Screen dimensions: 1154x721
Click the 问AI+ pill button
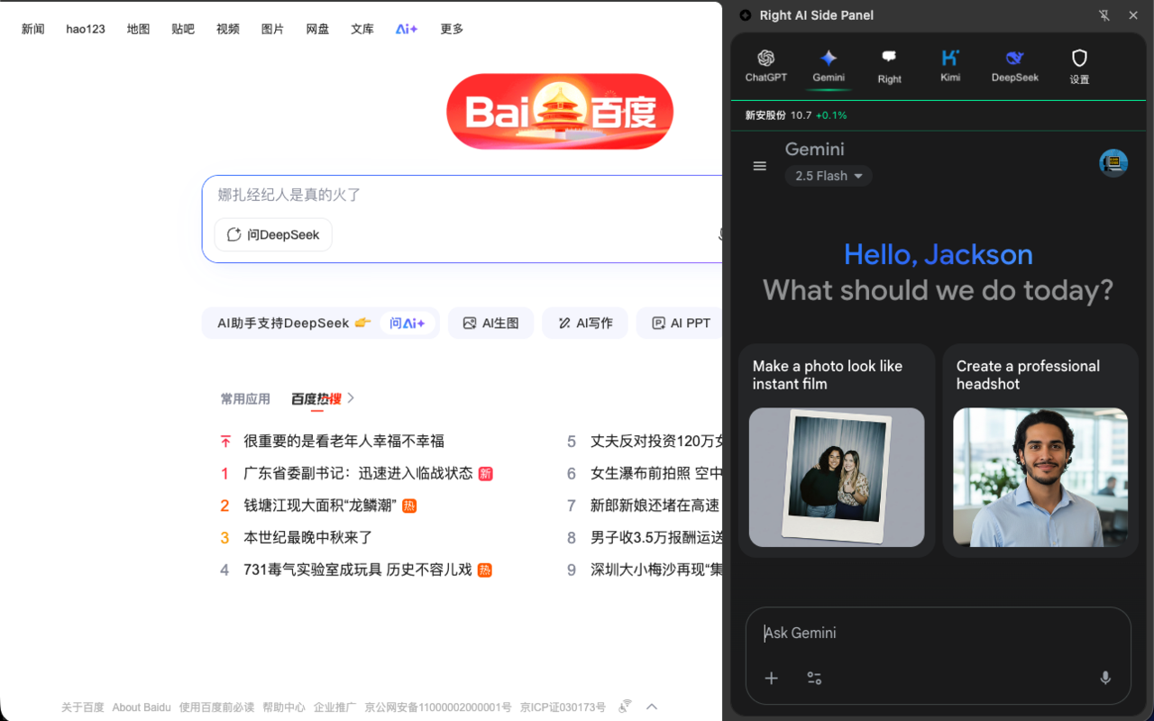[x=408, y=323]
